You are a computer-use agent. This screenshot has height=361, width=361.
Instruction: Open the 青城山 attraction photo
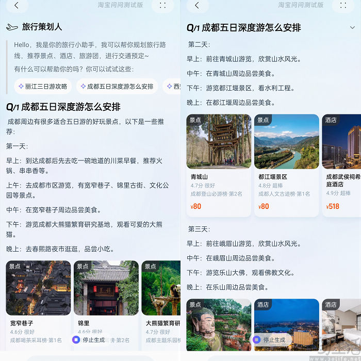pos(219,141)
